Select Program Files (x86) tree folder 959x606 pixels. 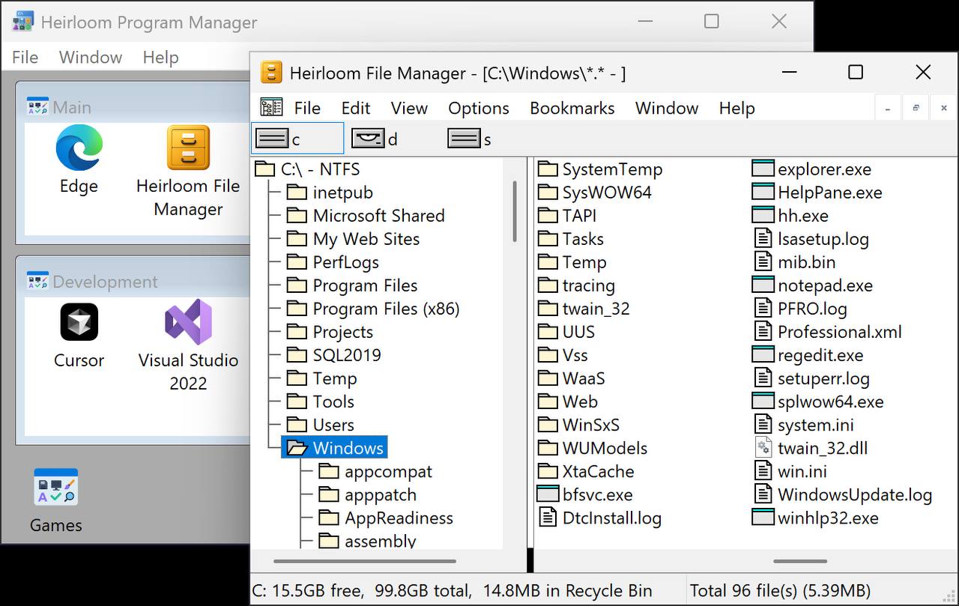[x=385, y=309]
